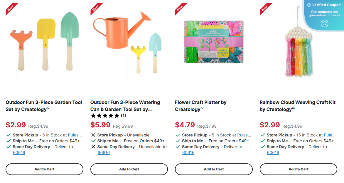Click the home icon in the coupon banner
This screenshot has width=344, height=183.
pos(325,23)
